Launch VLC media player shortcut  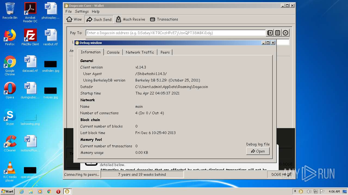[10, 172]
